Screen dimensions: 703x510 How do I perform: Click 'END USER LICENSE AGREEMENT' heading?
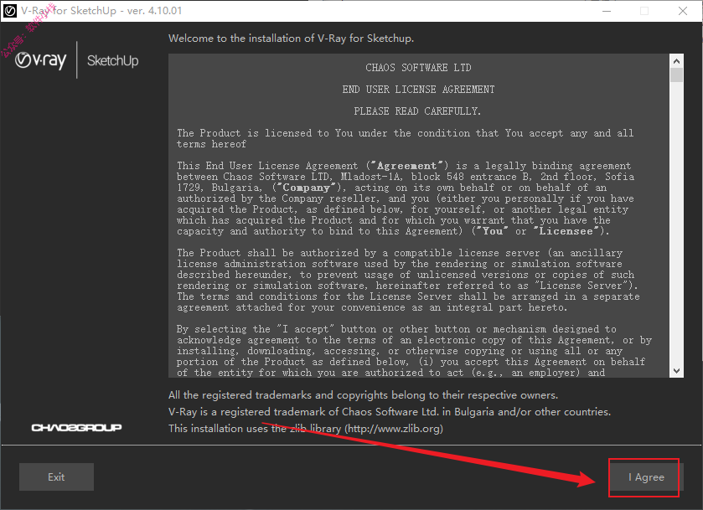coord(418,90)
